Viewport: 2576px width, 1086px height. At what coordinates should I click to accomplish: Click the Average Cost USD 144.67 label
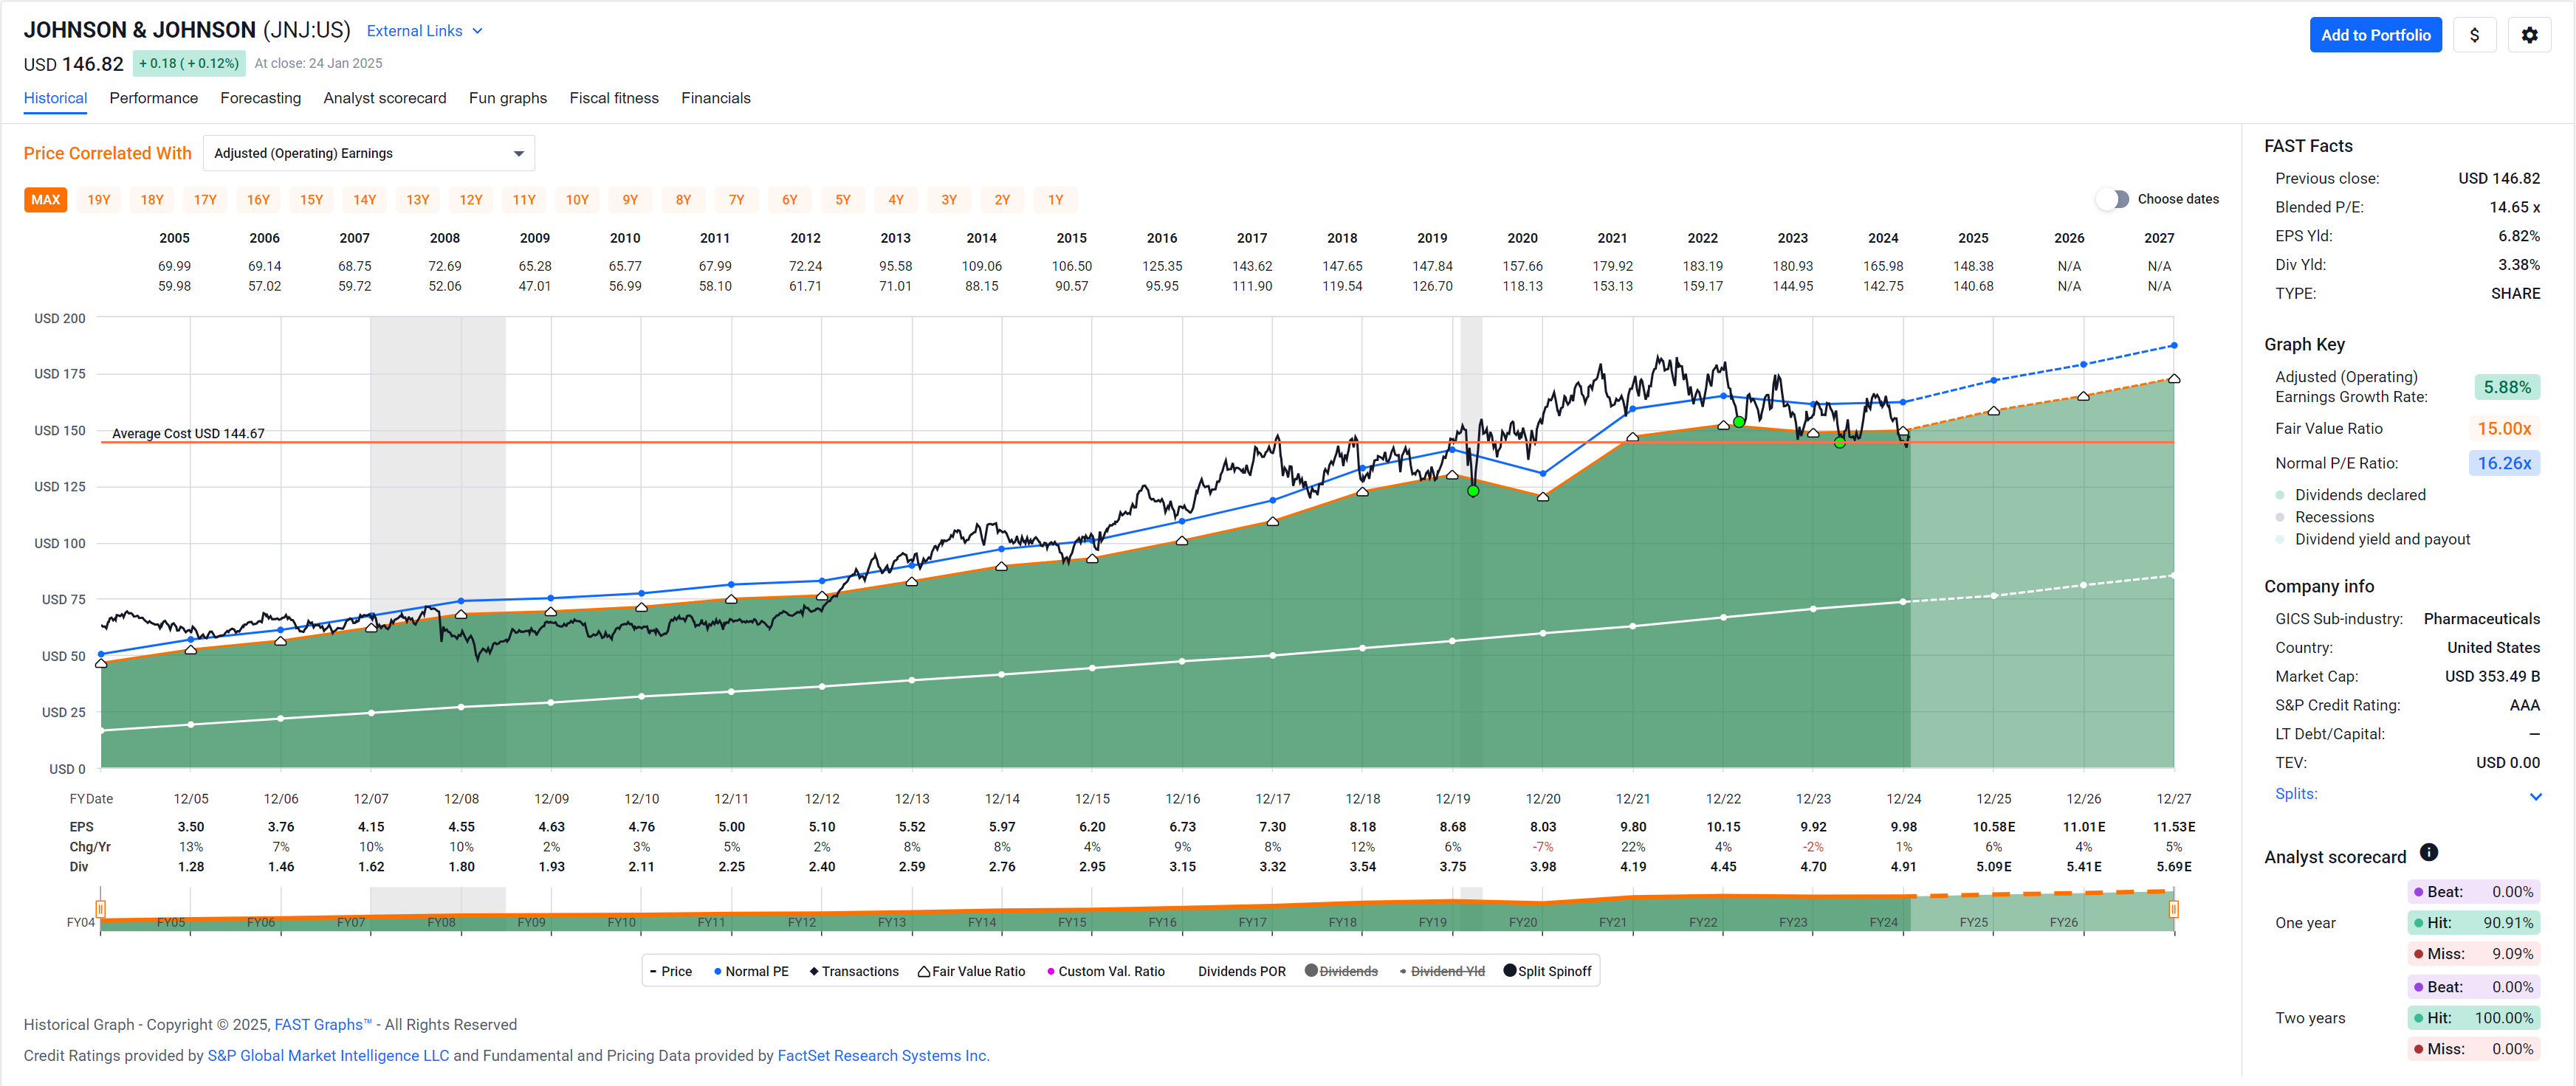pyautogui.click(x=188, y=434)
